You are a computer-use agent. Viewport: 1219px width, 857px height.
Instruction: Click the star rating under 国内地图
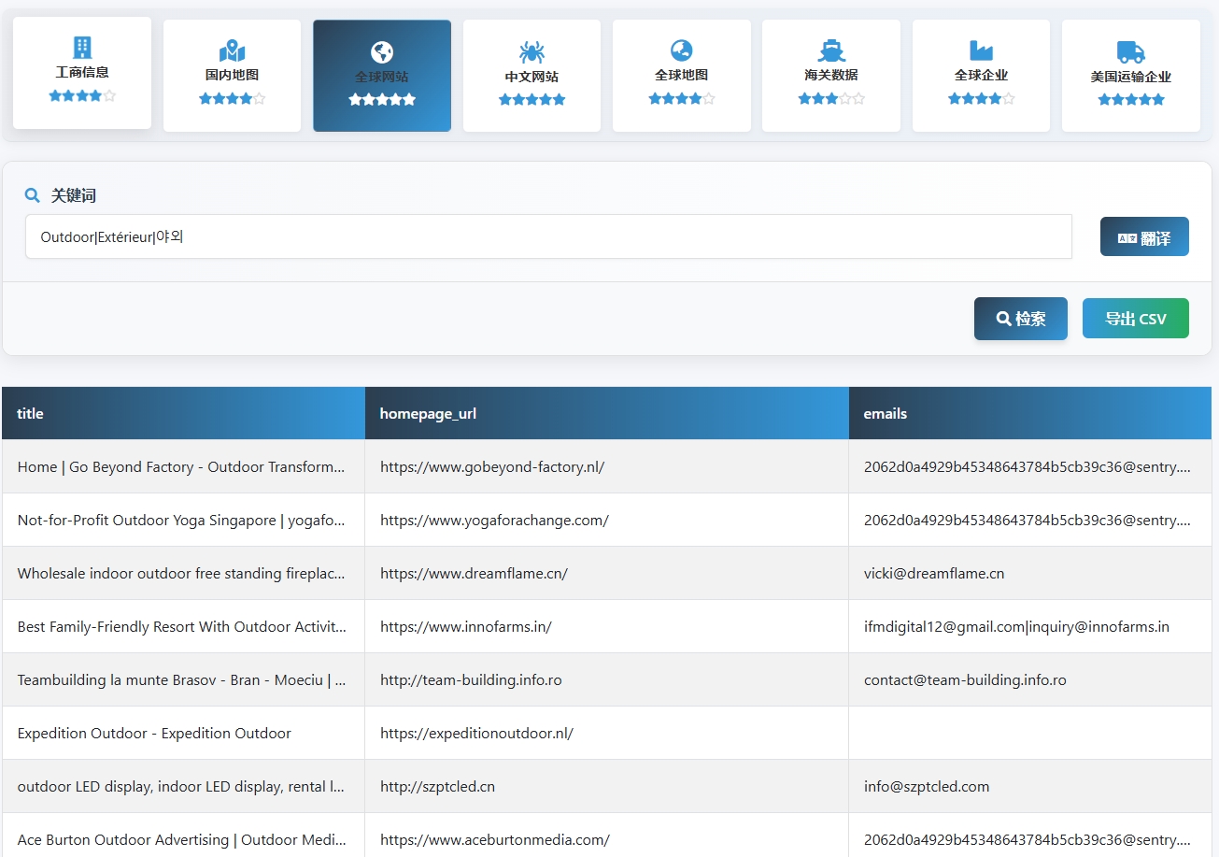pyautogui.click(x=232, y=98)
